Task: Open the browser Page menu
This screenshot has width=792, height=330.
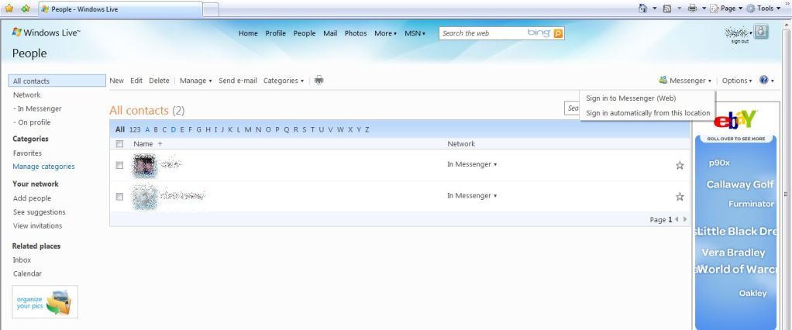Action: [726, 8]
